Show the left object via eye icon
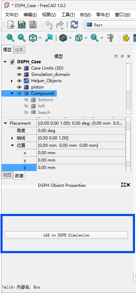The image size is (136, 293). [x=26, y=106]
